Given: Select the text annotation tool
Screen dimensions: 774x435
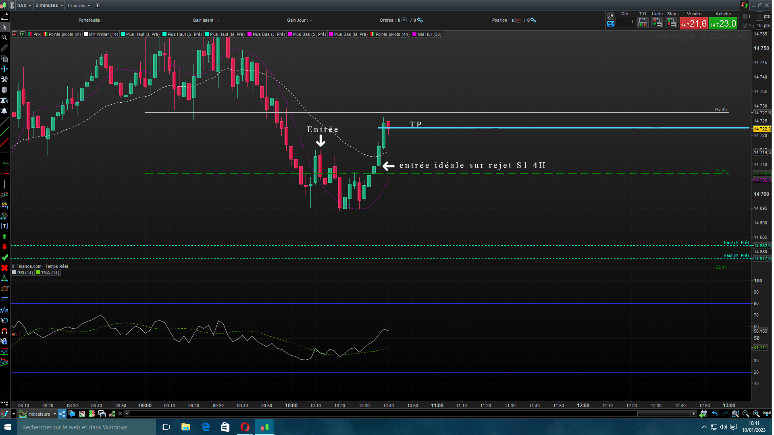Looking at the screenshot, I should pos(4,226).
